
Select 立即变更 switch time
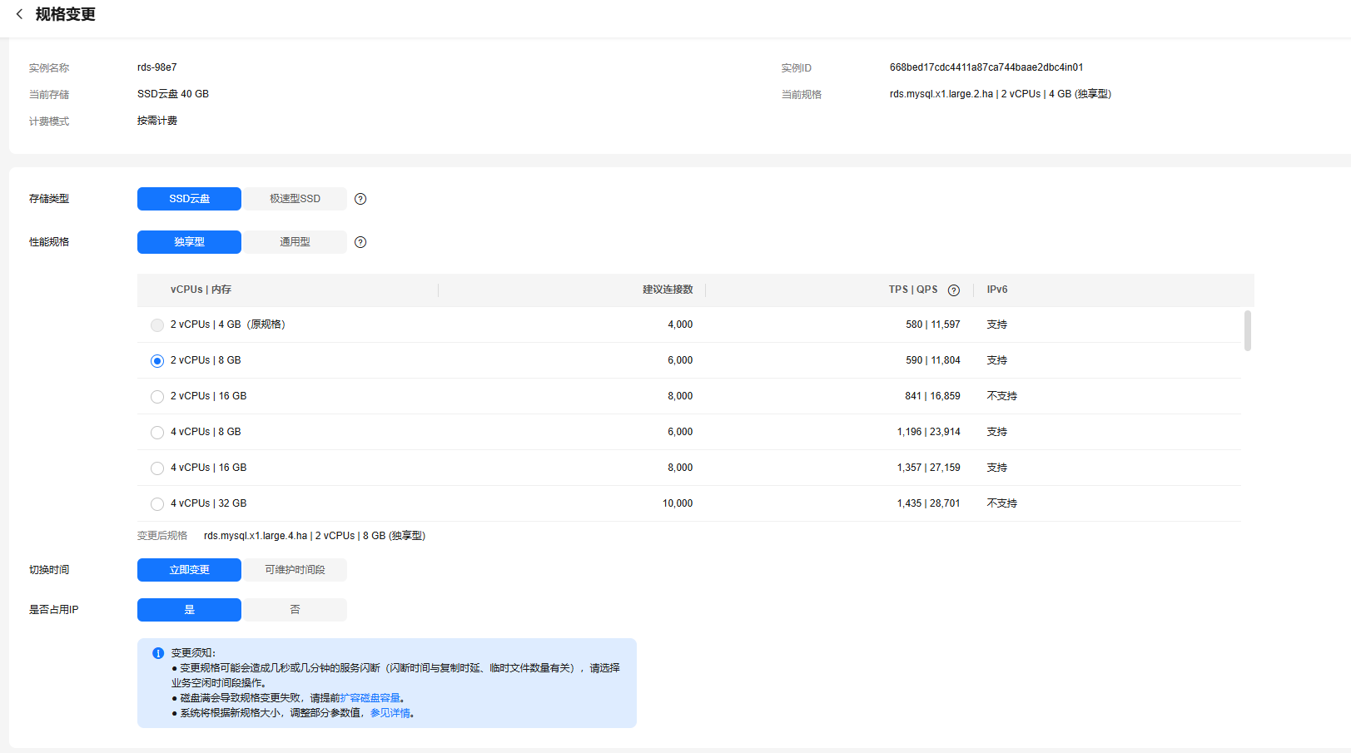click(x=189, y=570)
